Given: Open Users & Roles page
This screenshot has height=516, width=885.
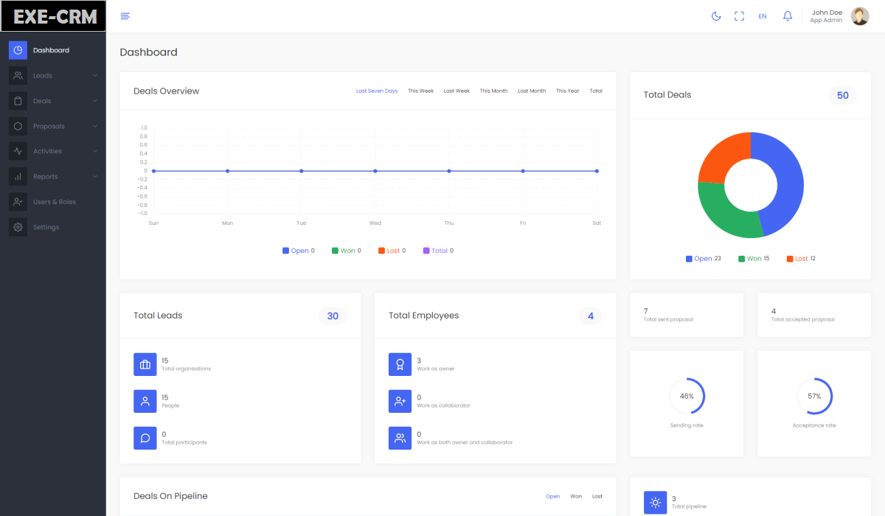Looking at the screenshot, I should [x=54, y=202].
